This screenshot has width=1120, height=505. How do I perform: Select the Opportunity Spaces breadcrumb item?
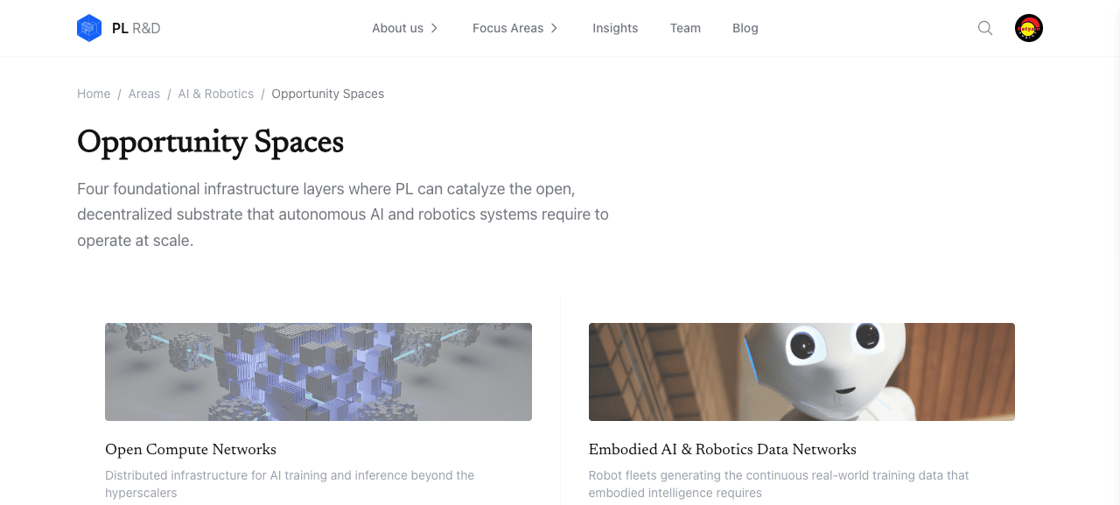point(328,94)
